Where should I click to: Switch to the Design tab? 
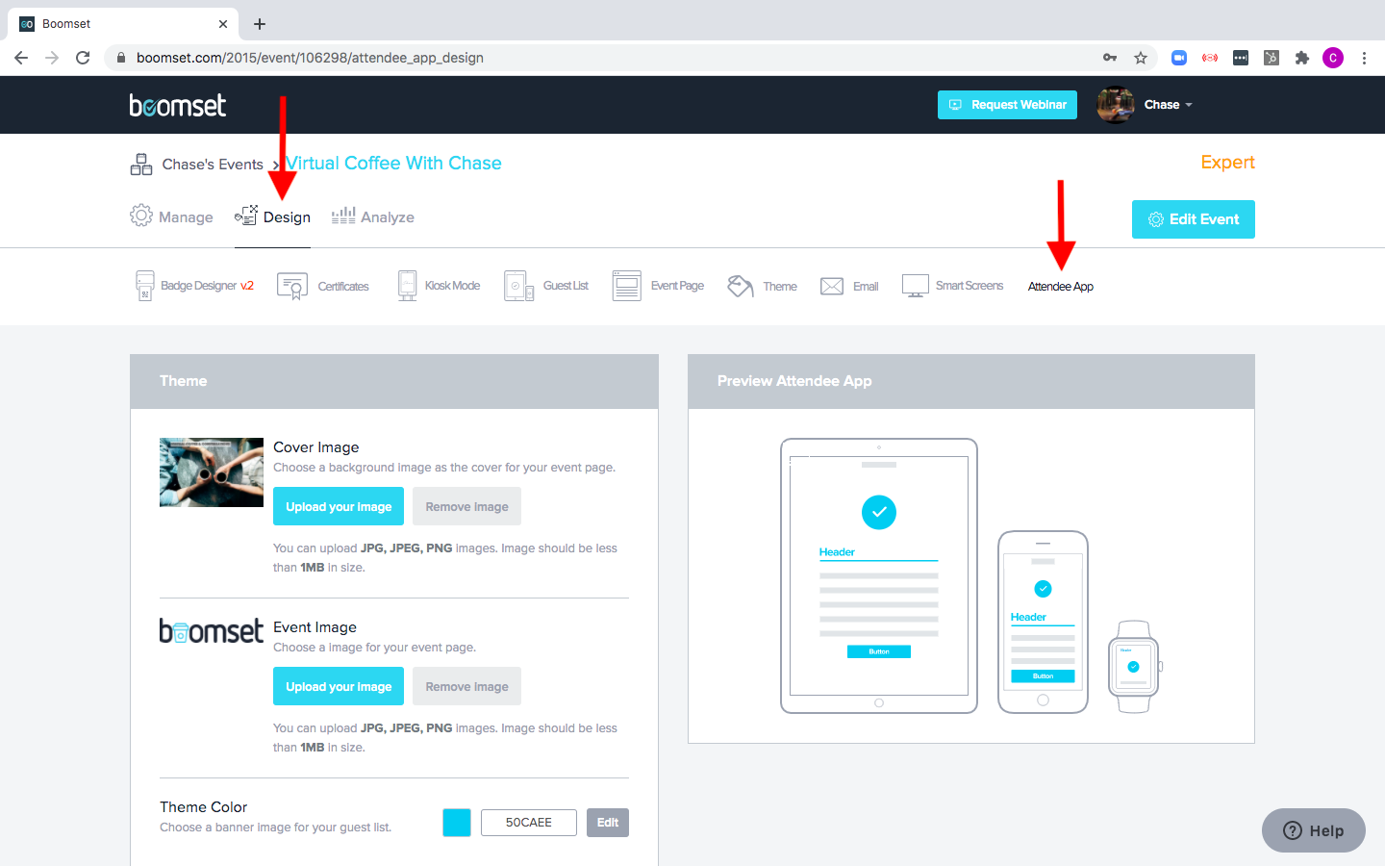pos(272,216)
